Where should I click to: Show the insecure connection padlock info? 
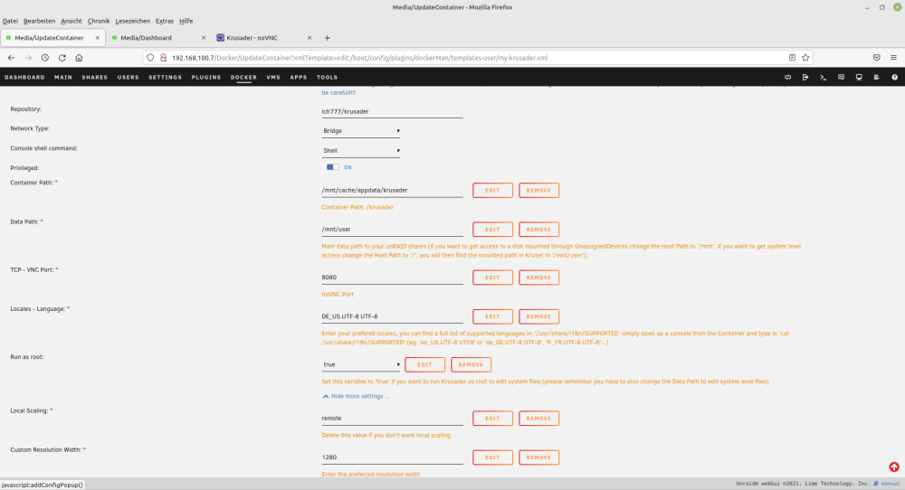pos(163,58)
